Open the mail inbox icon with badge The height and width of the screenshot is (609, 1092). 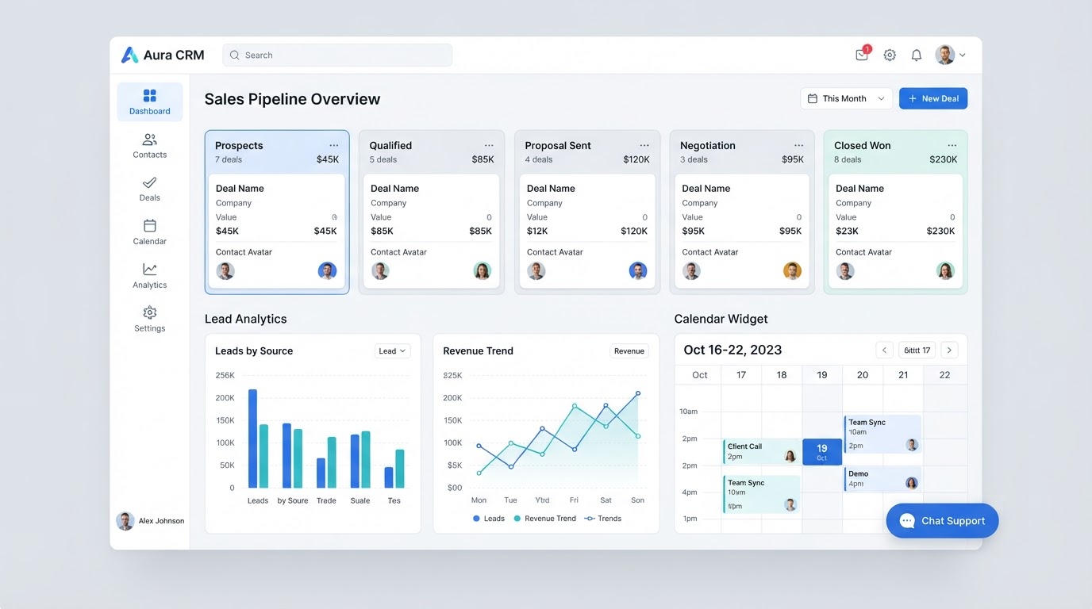[x=862, y=55]
